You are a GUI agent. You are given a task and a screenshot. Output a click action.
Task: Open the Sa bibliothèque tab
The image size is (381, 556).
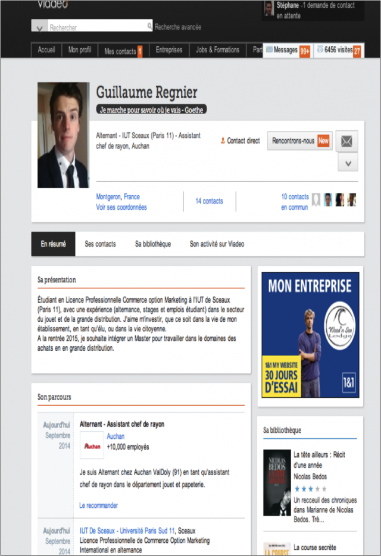pyautogui.click(x=152, y=244)
